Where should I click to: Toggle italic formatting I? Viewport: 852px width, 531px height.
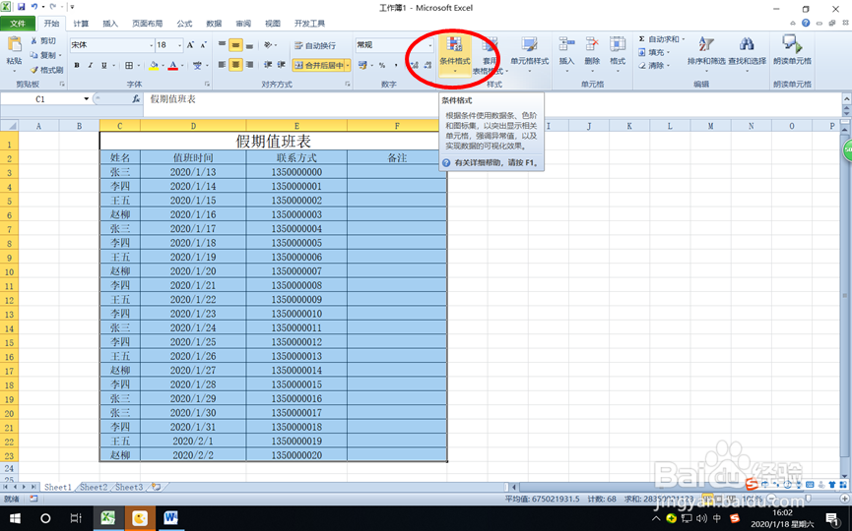tap(91, 65)
